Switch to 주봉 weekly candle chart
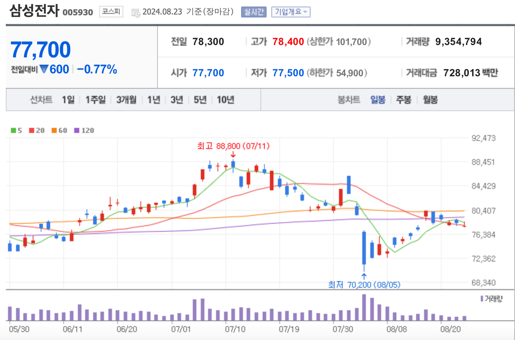 (x=404, y=100)
